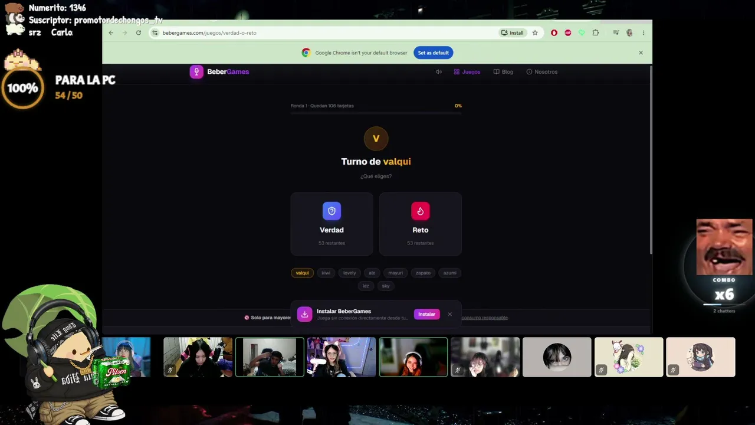
Task: Click the download icon in install banner
Action: [x=304, y=314]
